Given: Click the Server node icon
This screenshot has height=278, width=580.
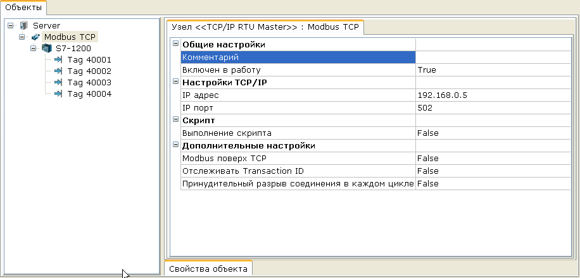Looking at the screenshot, I should point(24,25).
